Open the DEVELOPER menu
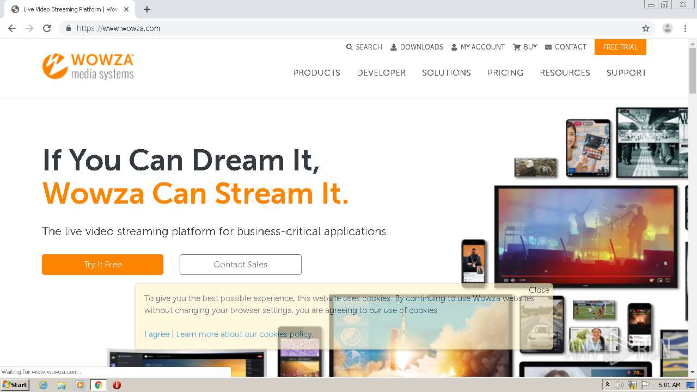Screen dimensions: 697x392 381,72
